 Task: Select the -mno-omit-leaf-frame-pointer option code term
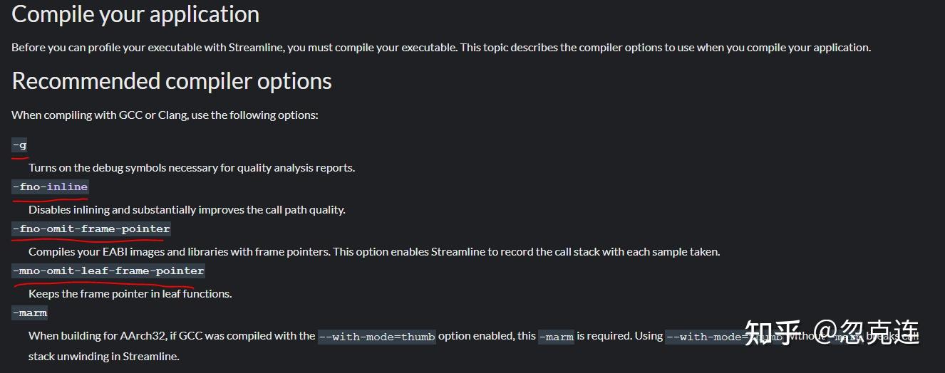108,271
